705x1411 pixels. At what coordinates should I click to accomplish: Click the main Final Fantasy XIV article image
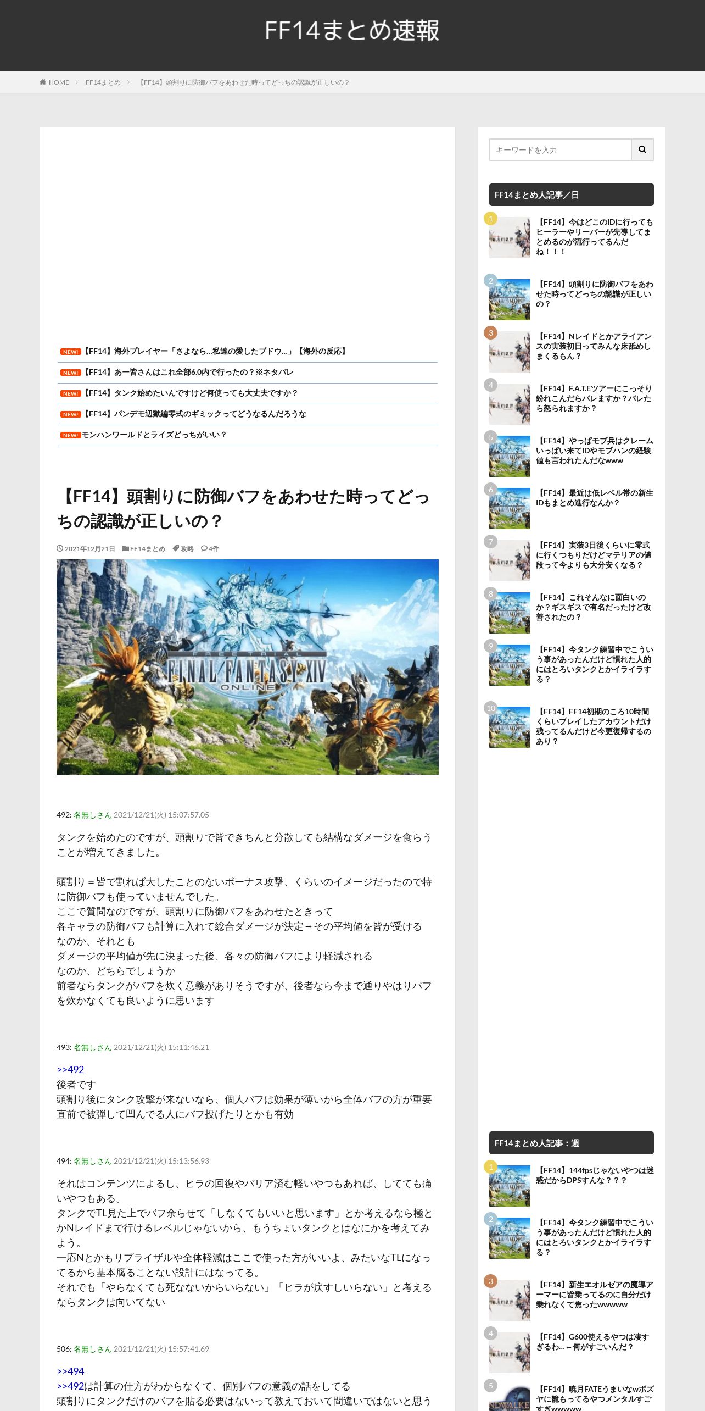pos(248,667)
